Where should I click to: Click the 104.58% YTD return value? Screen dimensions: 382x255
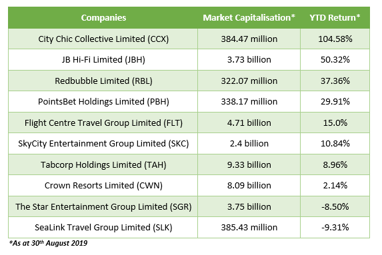(335, 39)
